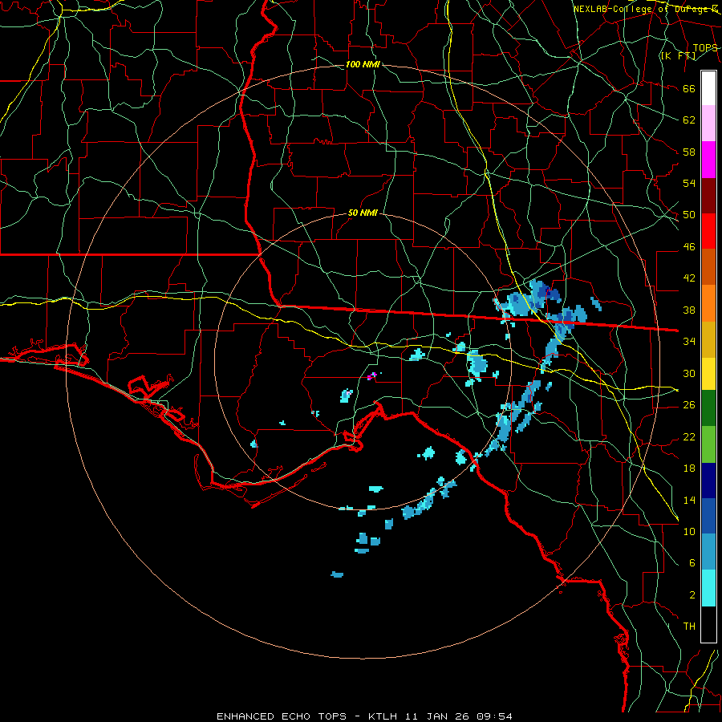The image size is (722, 722).
Task: Click the TH legend label
Action: [689, 626]
